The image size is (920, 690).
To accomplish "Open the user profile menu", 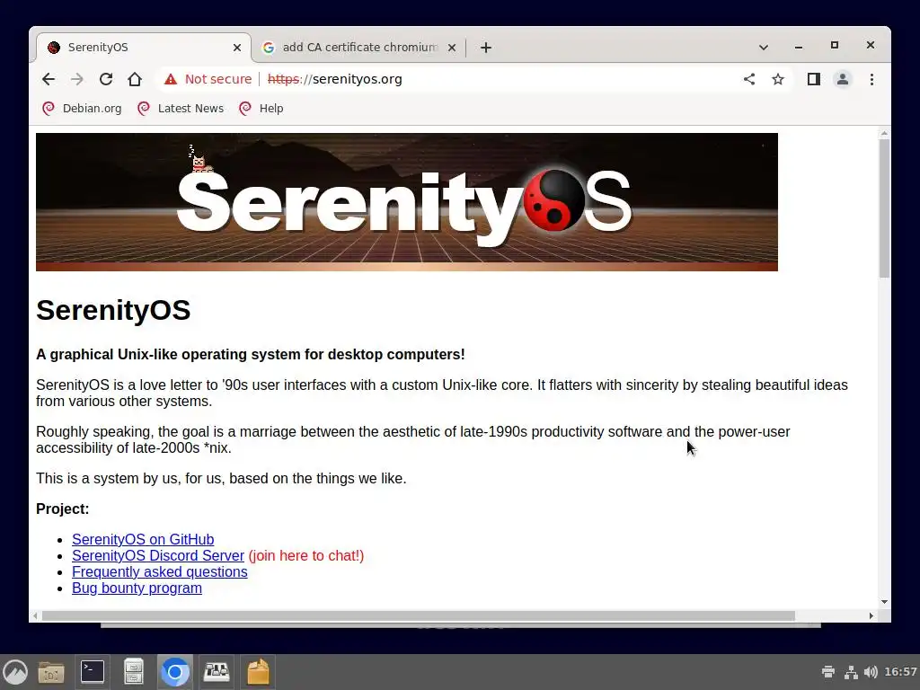I will pyautogui.click(x=843, y=79).
